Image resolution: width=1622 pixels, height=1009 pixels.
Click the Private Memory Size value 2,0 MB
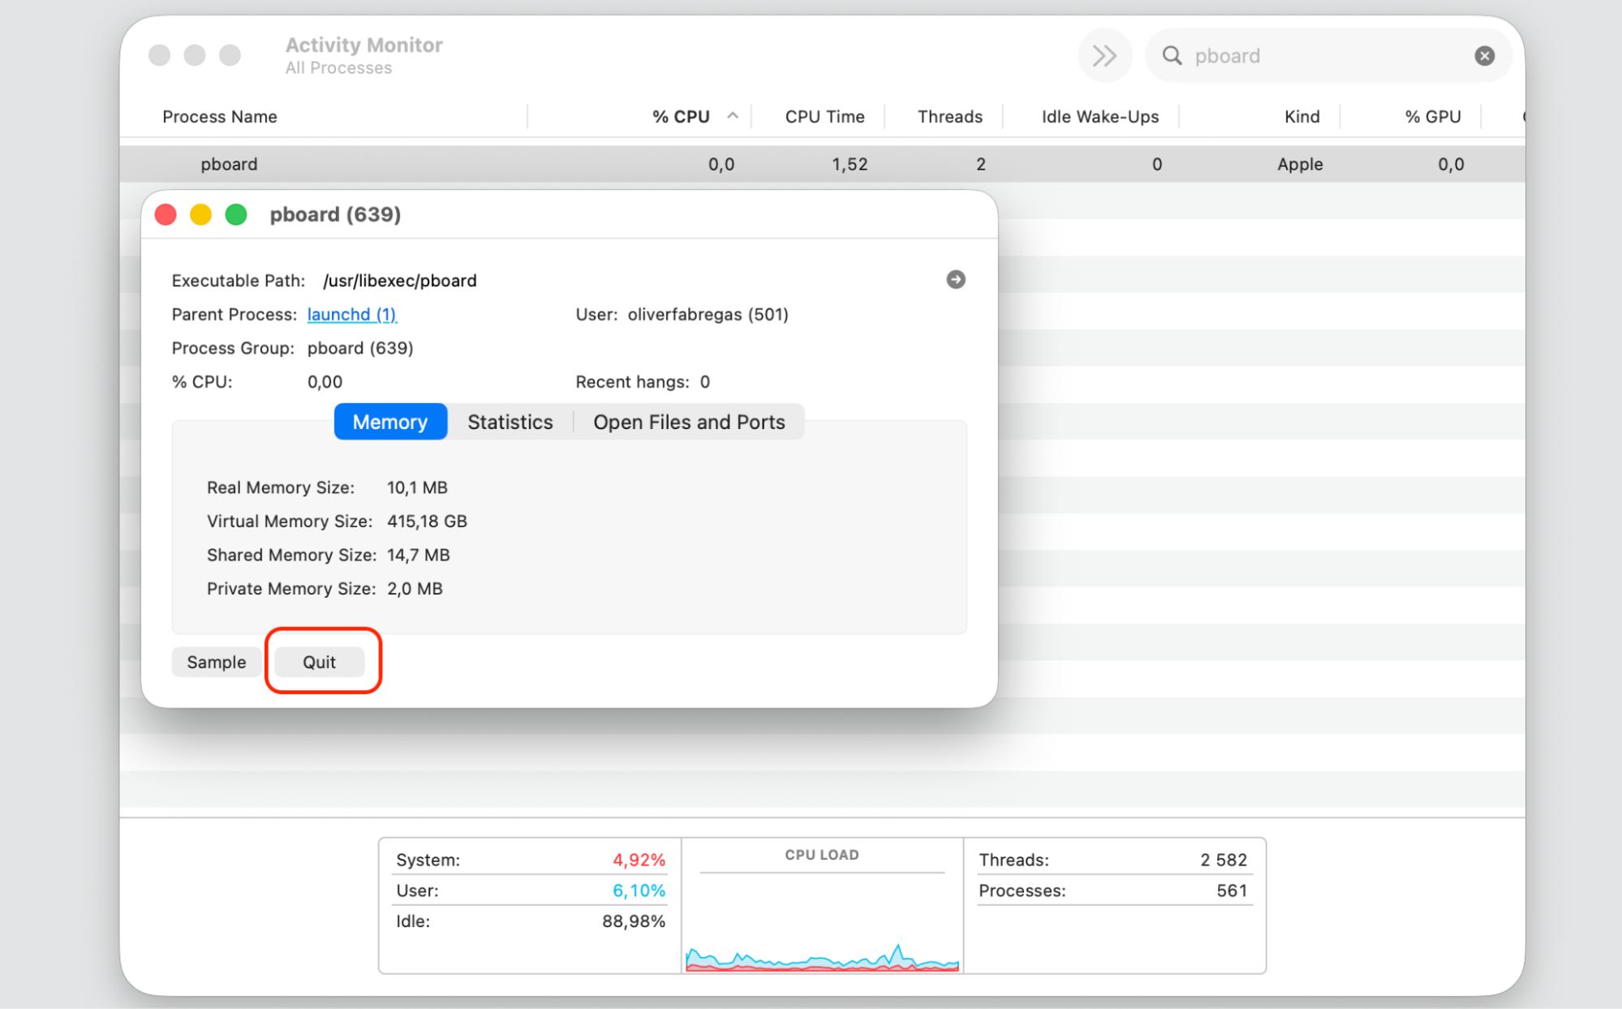[415, 588]
